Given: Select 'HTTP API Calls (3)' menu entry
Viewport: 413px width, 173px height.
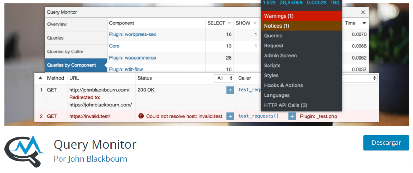Looking at the screenshot, I should click(x=286, y=105).
